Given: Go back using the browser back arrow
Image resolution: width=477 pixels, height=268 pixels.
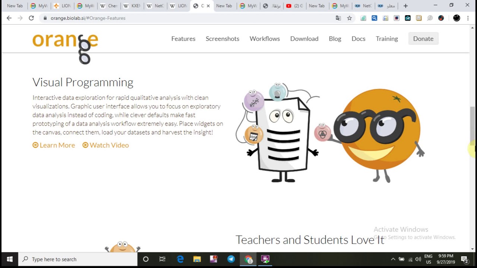Looking at the screenshot, I should 9,18.
